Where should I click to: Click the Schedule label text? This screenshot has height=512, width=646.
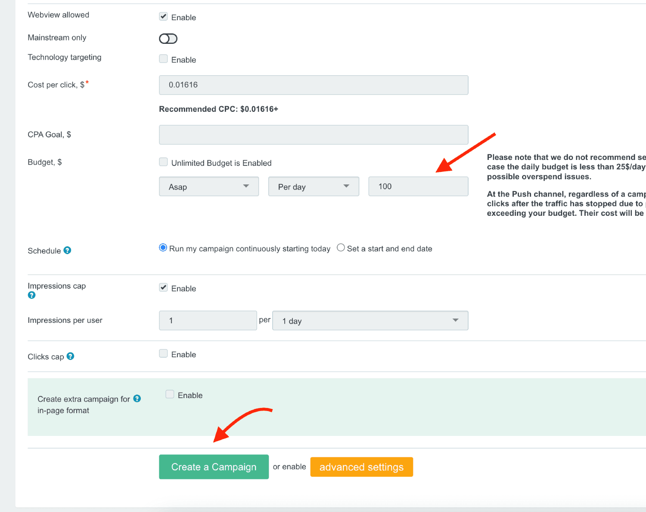click(44, 251)
